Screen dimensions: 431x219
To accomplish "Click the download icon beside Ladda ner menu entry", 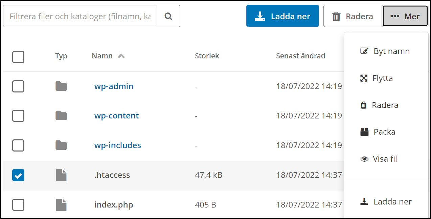I will click(364, 201).
